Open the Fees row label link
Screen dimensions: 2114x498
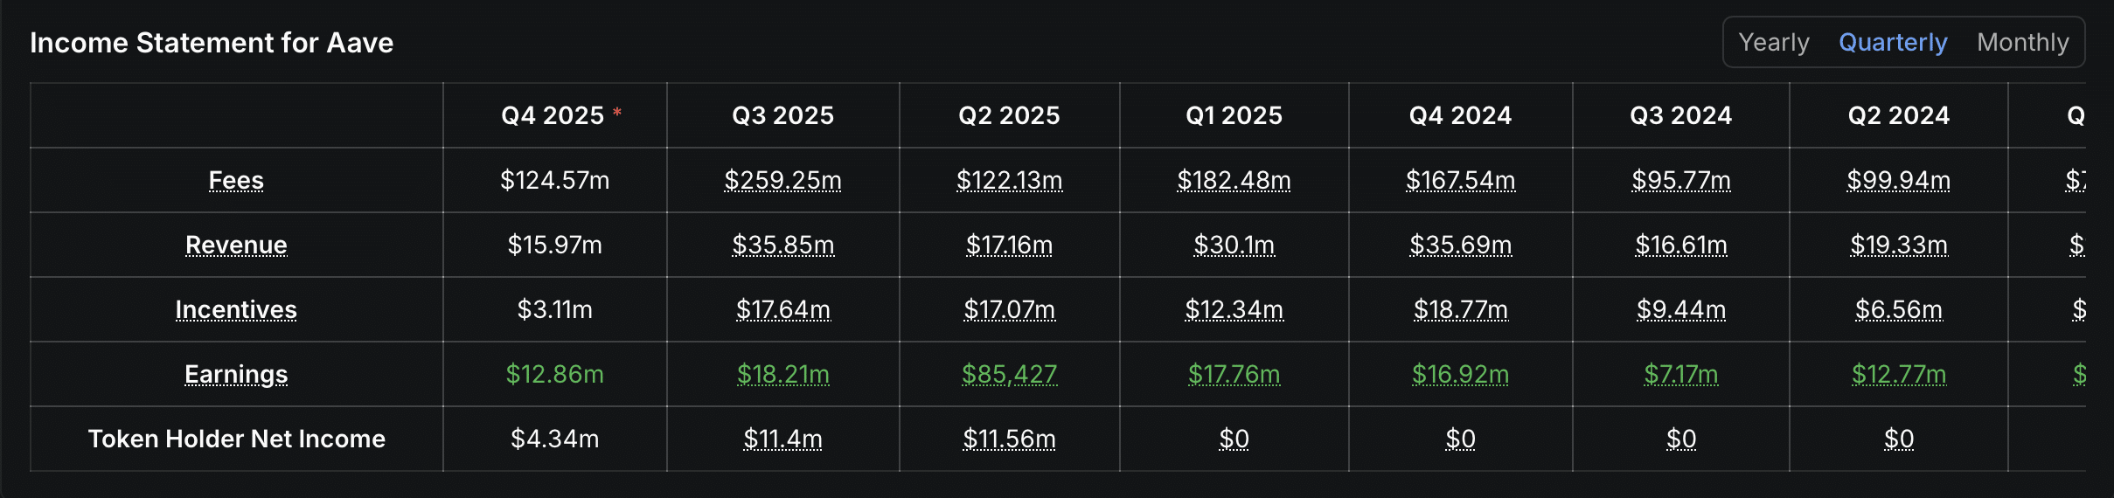236,180
